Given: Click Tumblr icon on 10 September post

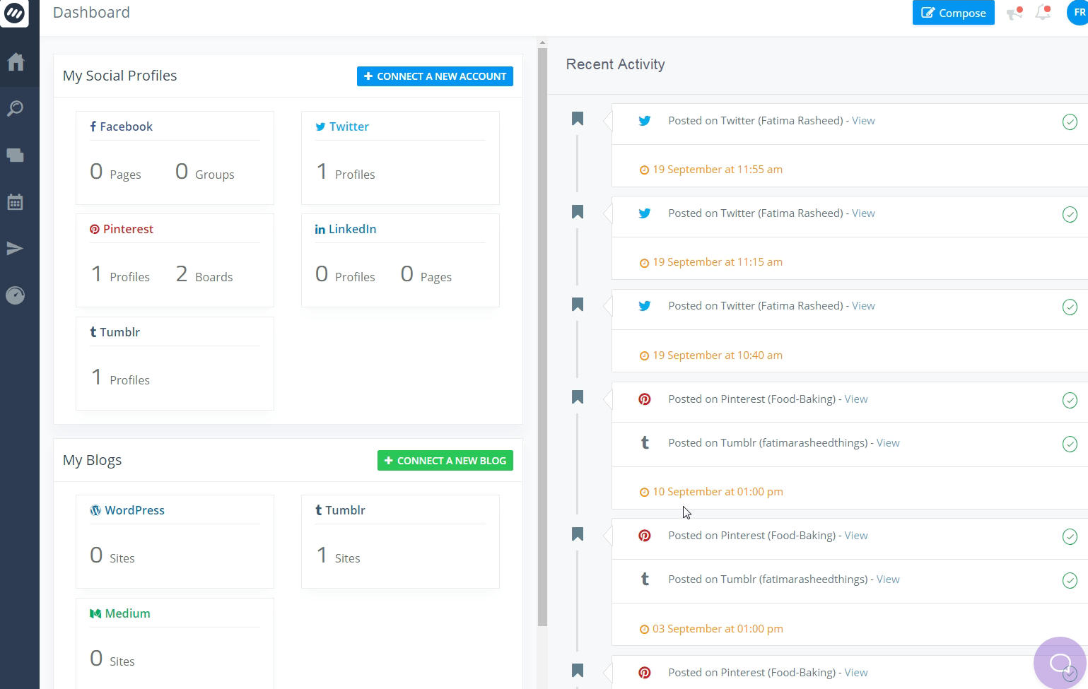Looking at the screenshot, I should (645, 442).
